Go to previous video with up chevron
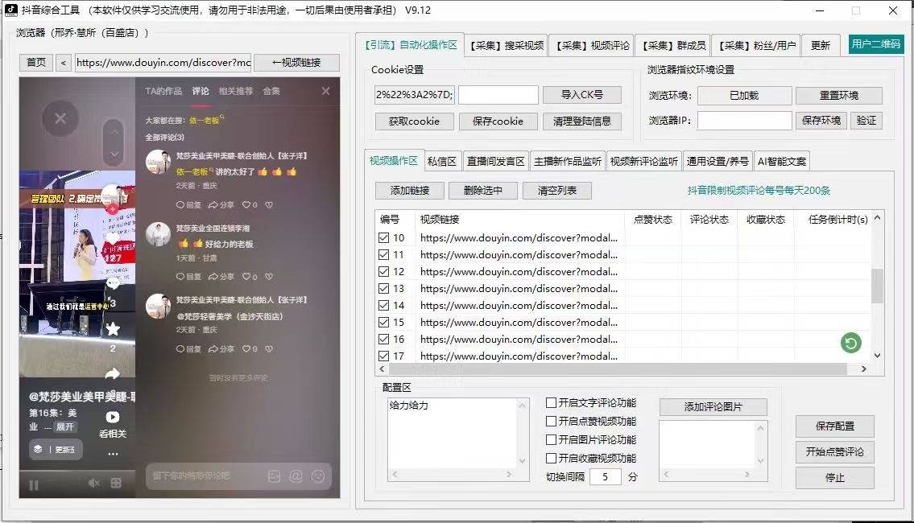This screenshot has height=523, width=914. tap(114, 132)
